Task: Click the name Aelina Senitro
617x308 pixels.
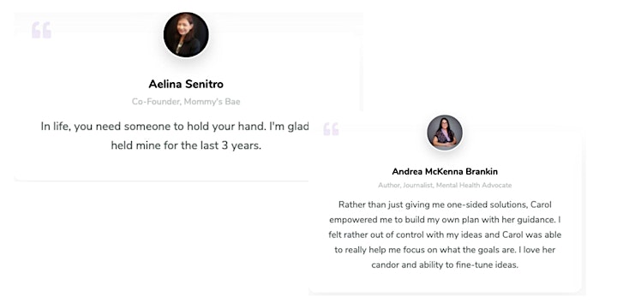Action: coord(186,84)
